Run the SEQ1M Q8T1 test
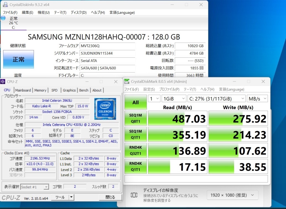This screenshot has width=286, height=209. [x=135, y=118]
